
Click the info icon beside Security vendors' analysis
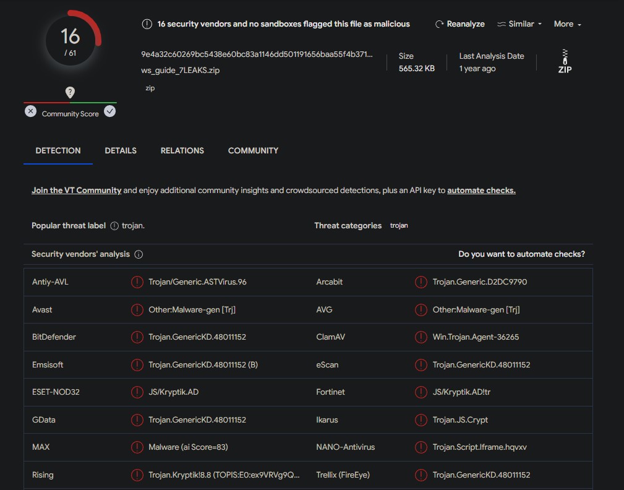139,254
